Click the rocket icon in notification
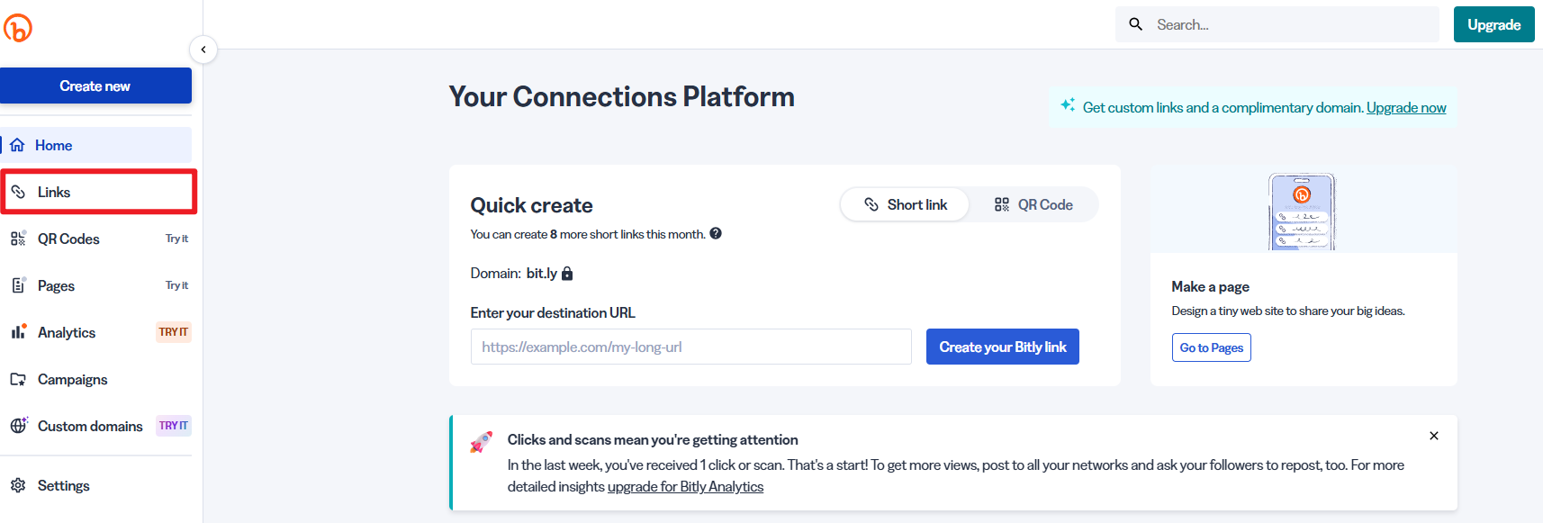 tap(482, 442)
